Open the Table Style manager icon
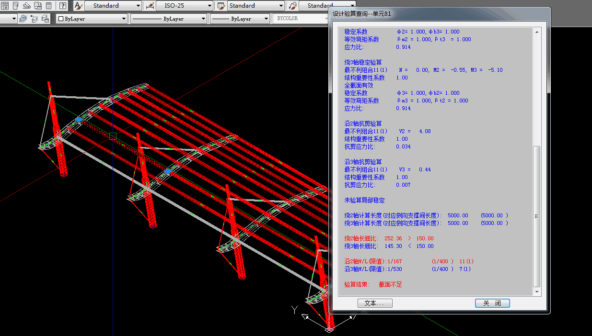The image size is (592, 336). coord(221,6)
